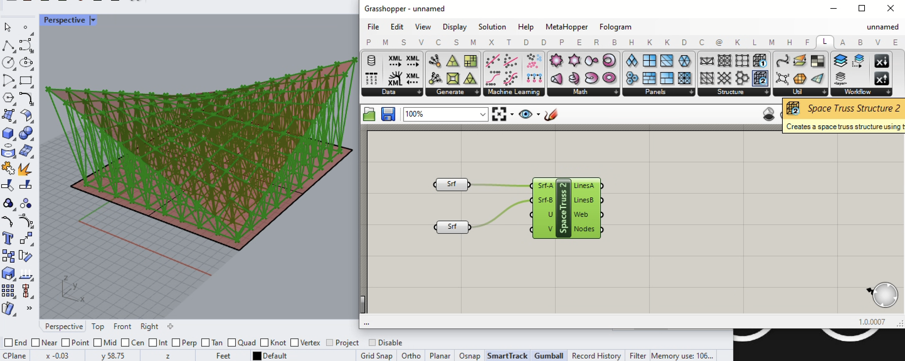
Task: Click the Grasshopper canvas compass widget
Action: (x=885, y=295)
